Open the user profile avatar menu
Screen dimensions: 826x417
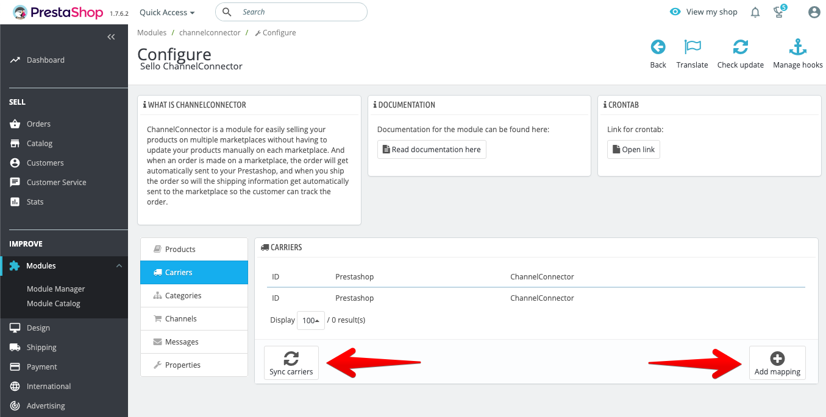pyautogui.click(x=814, y=12)
